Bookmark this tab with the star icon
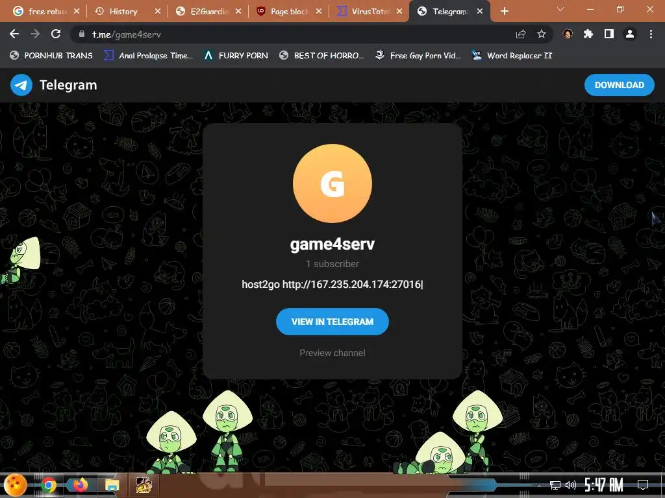 click(542, 34)
